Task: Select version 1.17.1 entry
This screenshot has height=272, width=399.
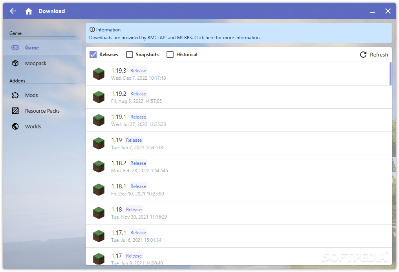Action: coord(238,235)
